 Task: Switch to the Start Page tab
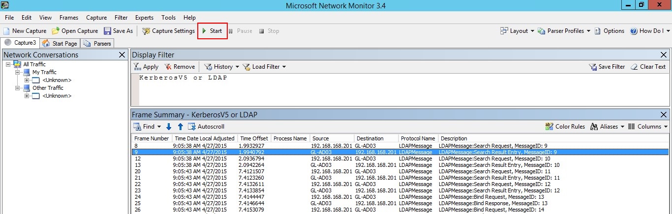tap(60, 43)
